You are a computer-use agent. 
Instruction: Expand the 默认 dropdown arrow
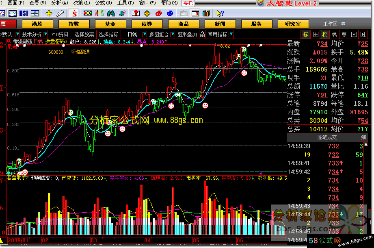(x=17, y=35)
